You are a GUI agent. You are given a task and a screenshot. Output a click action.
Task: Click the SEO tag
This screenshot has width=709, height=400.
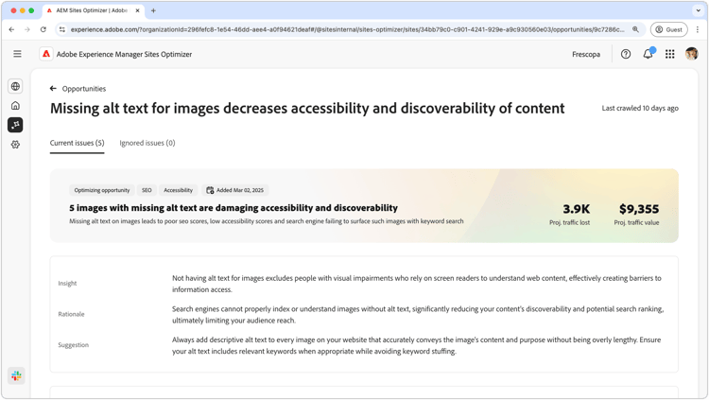point(147,190)
